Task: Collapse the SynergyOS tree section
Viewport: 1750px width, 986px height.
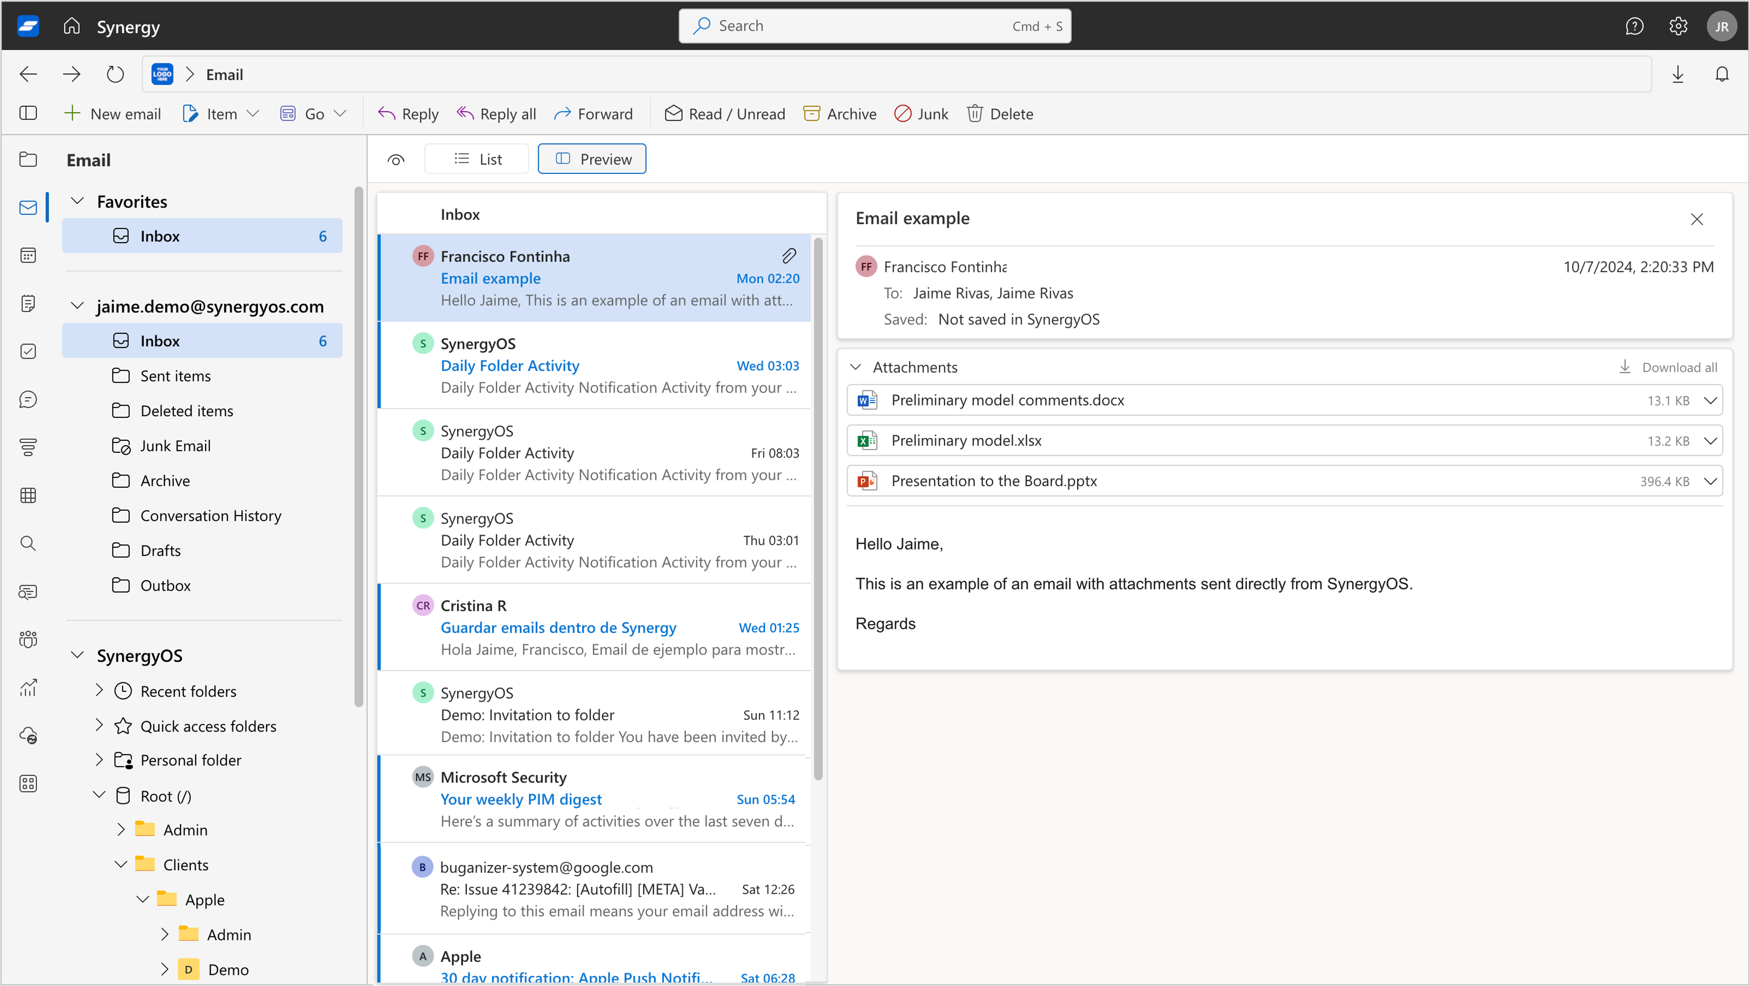Action: pos(77,655)
